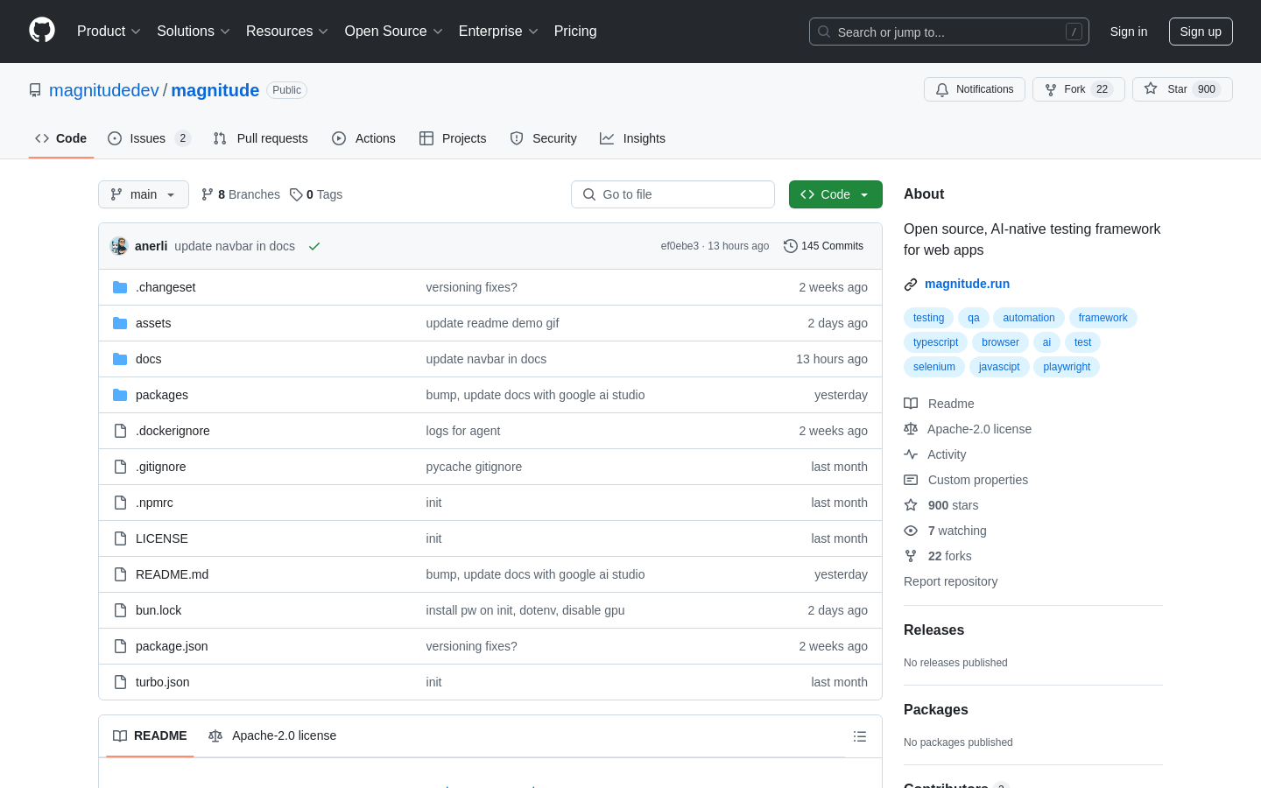The height and width of the screenshot is (788, 1261).
Task: Click anerli's avatar image
Action: point(119,246)
